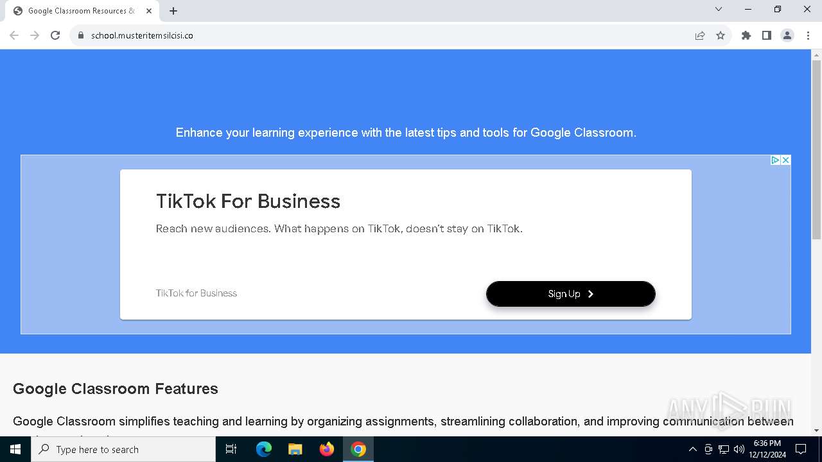
Task: Bookmark this tab with the star icon
Action: click(721, 35)
